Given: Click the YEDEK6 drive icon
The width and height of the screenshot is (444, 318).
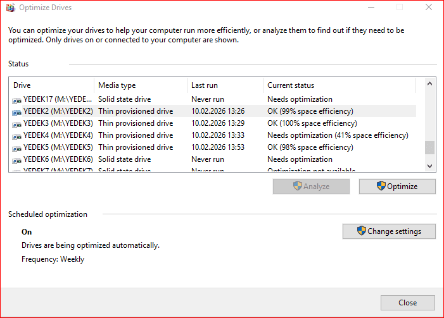Looking at the screenshot, I should (x=16, y=159).
